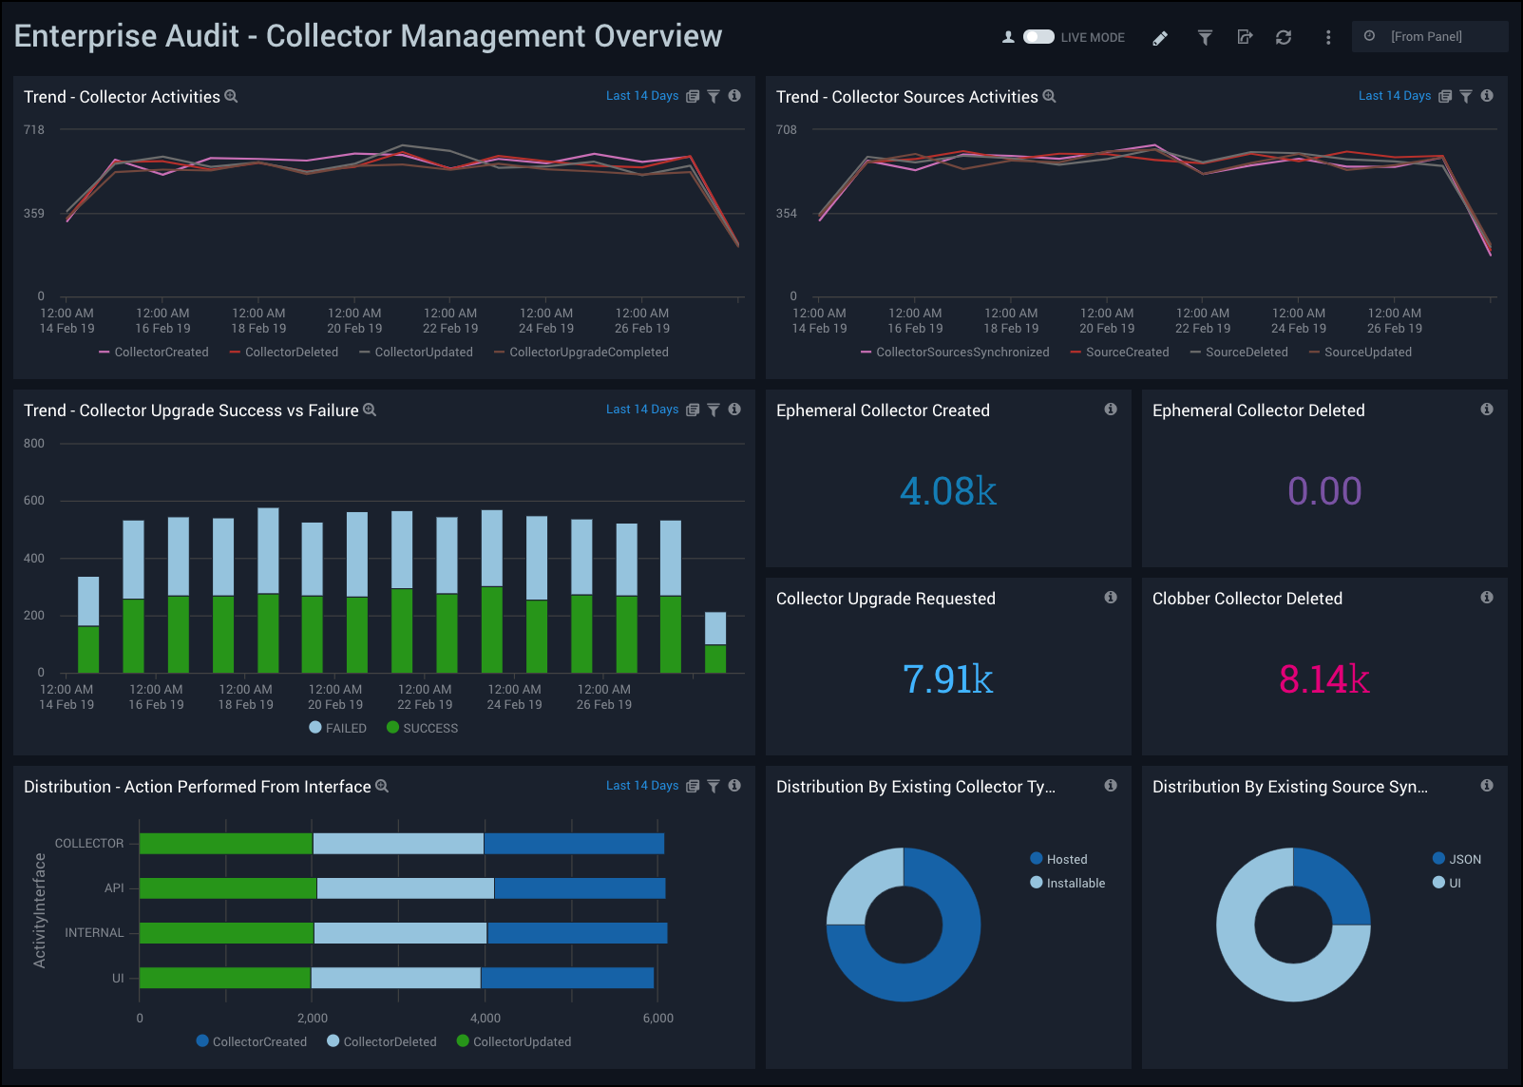1523x1087 pixels.
Task: Click info icon on Clobber Collector Deleted panel
Action: pyautogui.click(x=1487, y=598)
